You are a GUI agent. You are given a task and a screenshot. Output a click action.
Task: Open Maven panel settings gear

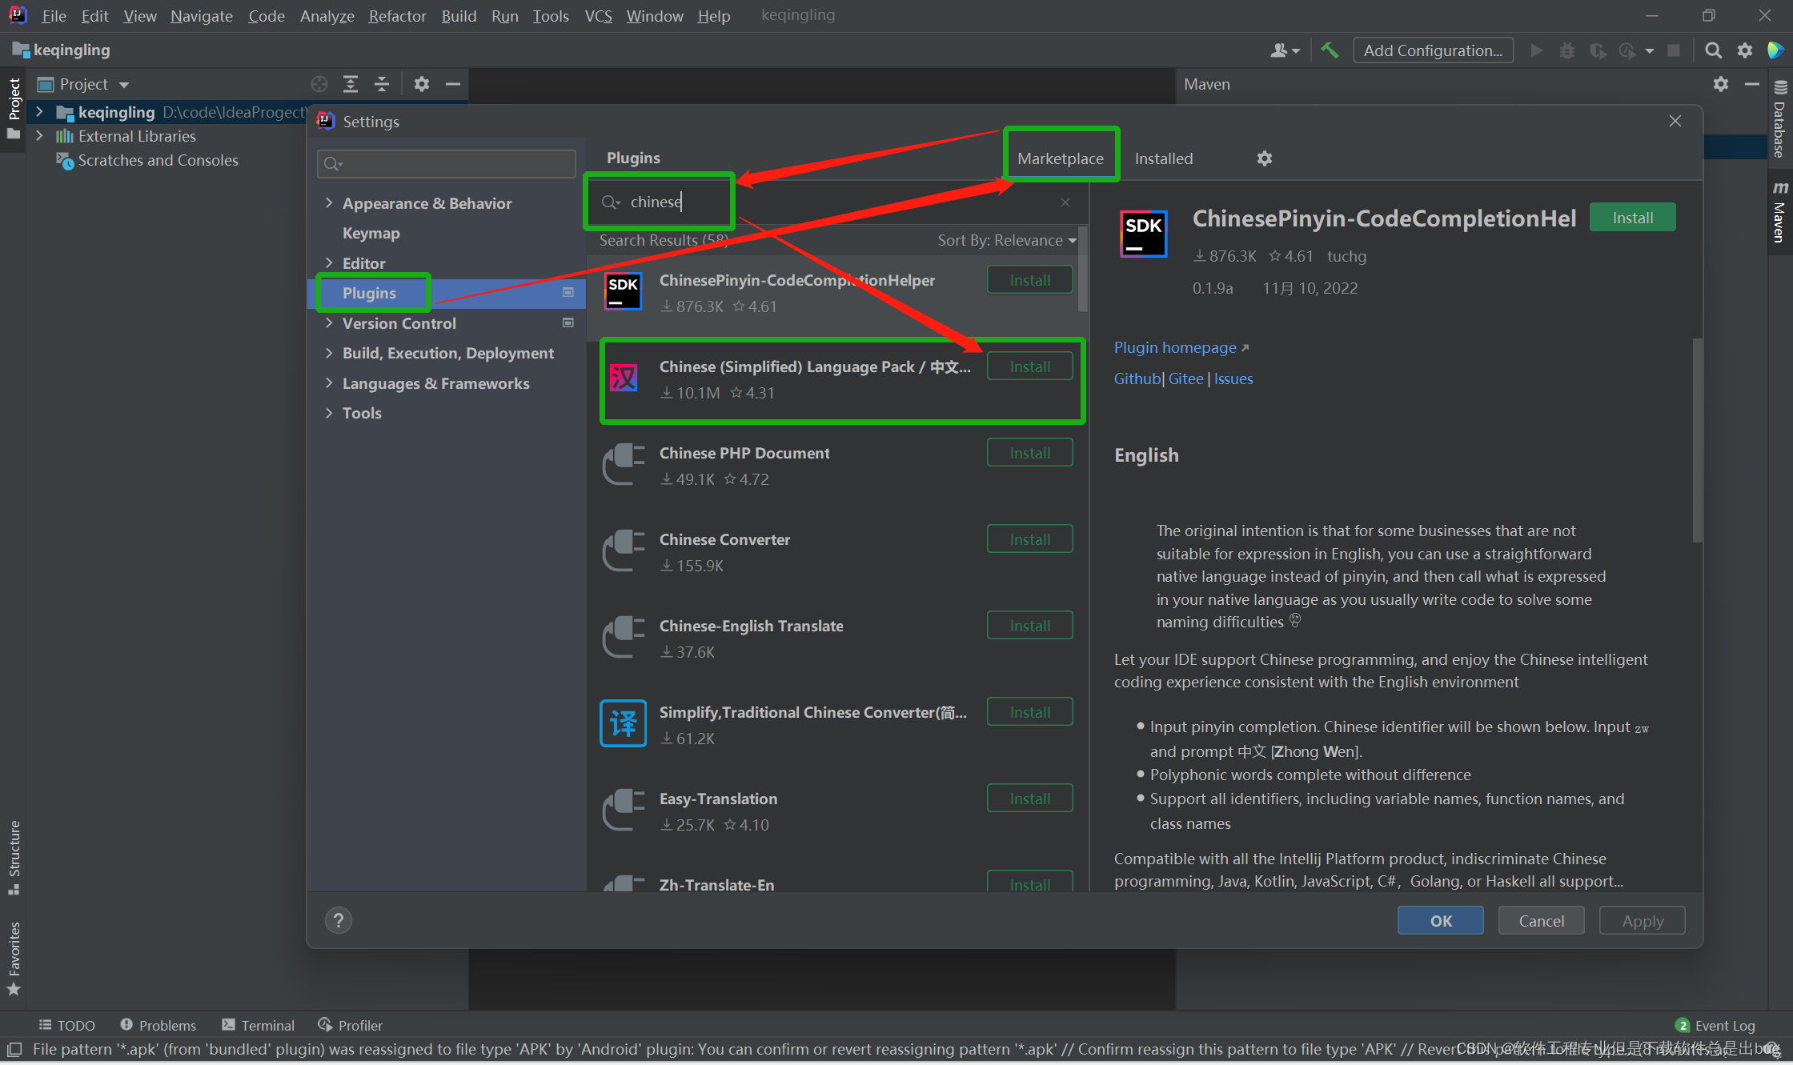[x=1721, y=84]
